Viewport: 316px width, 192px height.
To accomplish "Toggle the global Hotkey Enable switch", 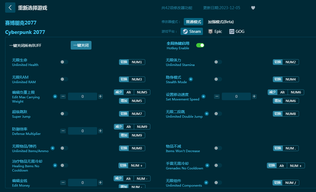I will [200, 45].
